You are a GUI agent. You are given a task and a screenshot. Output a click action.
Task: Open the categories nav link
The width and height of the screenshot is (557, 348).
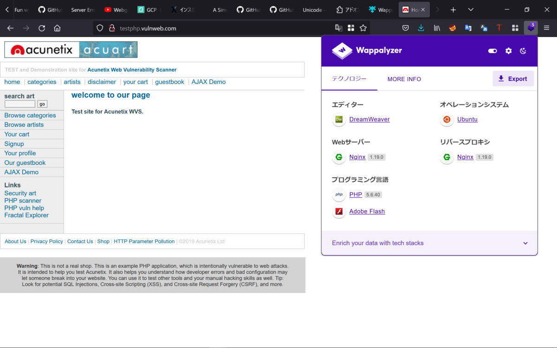point(42,82)
